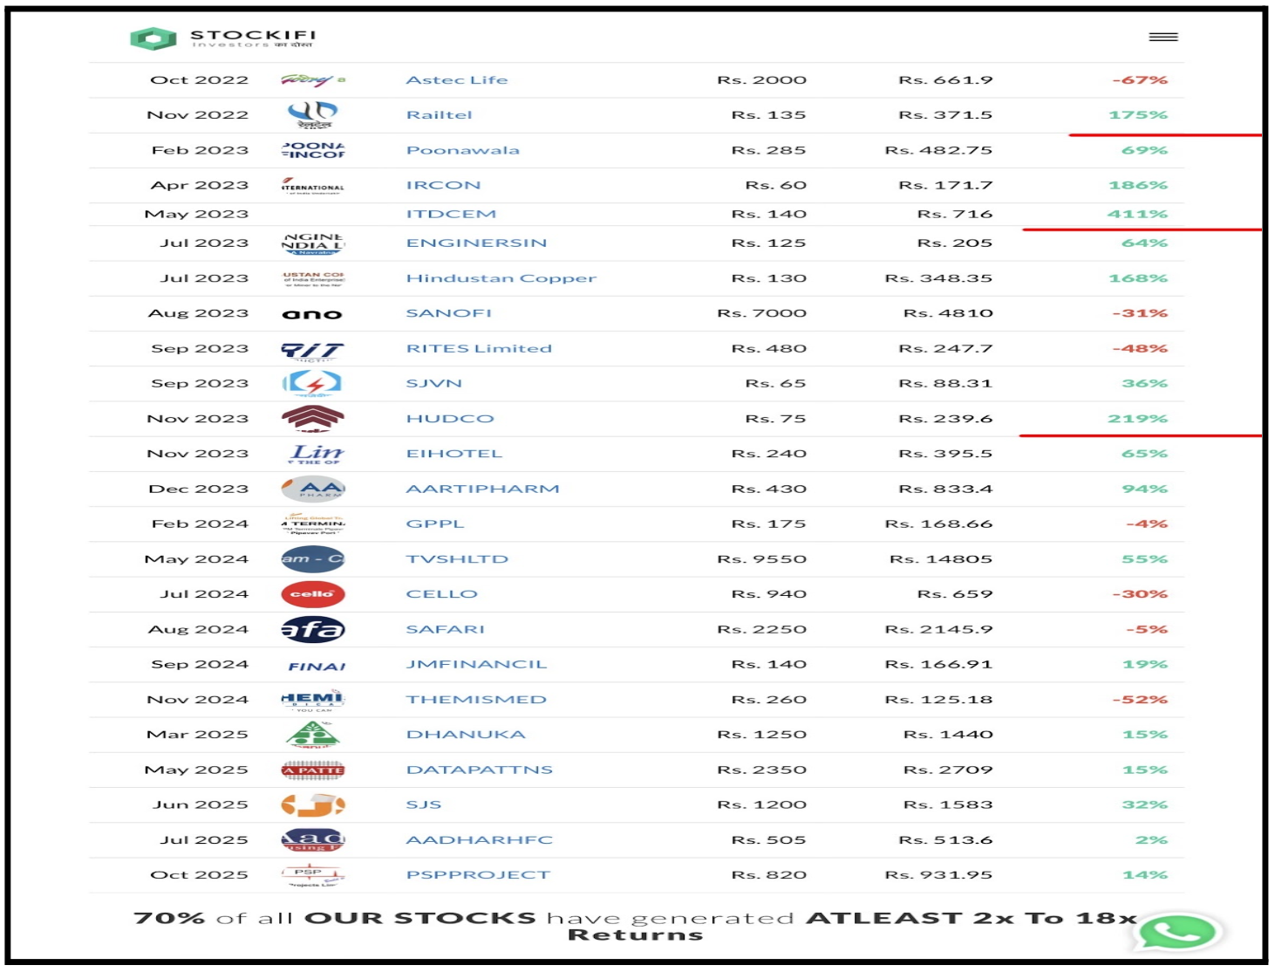This screenshot has width=1275, height=972.
Task: Click the AARTIPHARM logo
Action: [x=313, y=489]
